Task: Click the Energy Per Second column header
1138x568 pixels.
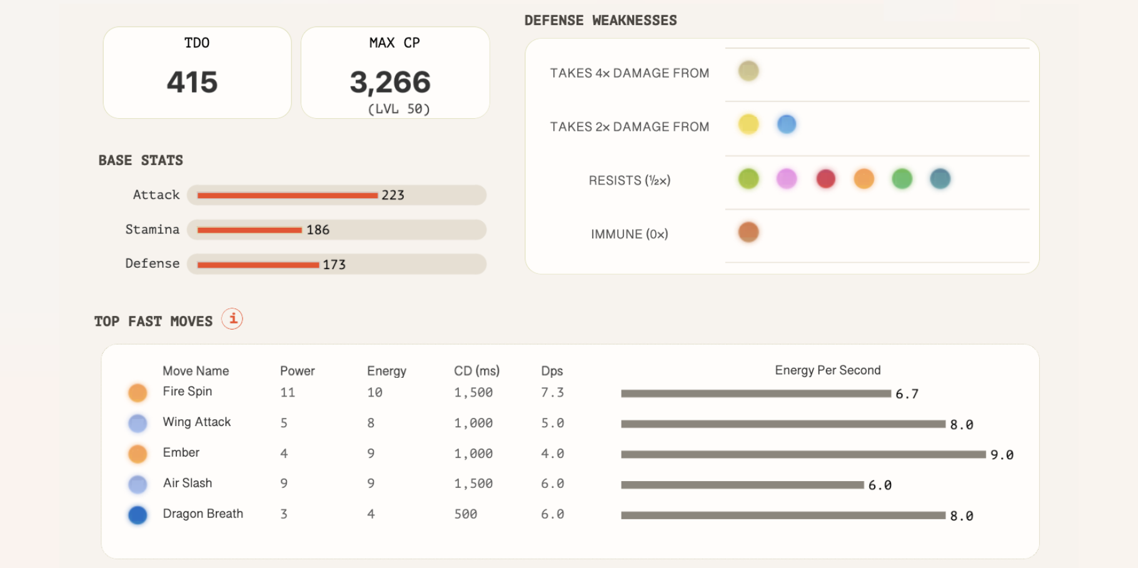Action: pyautogui.click(x=828, y=370)
